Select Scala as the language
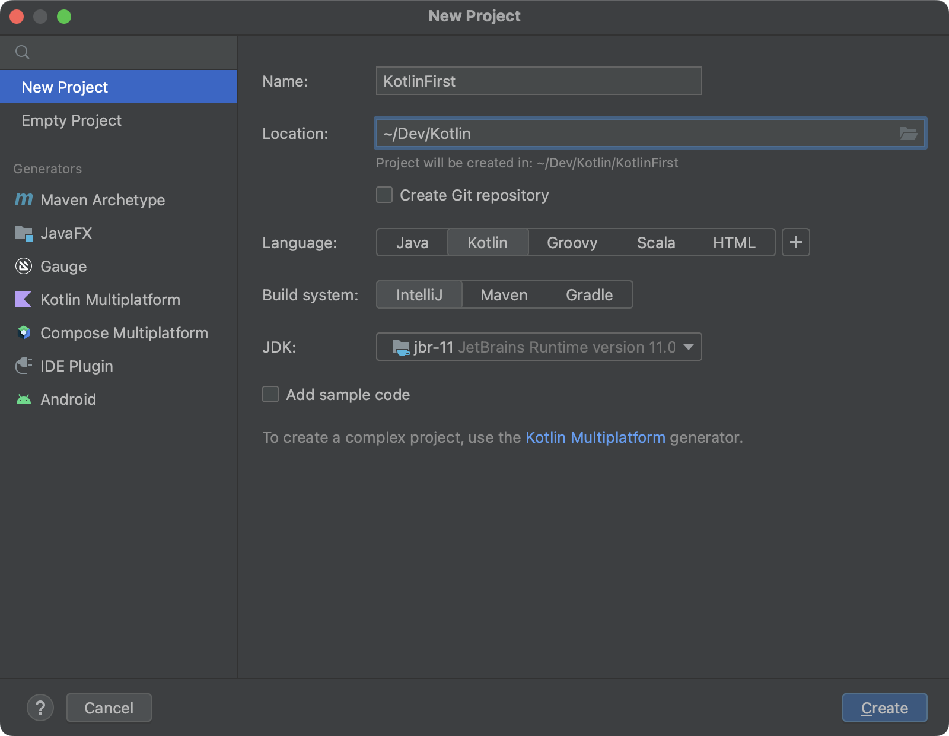The height and width of the screenshot is (736, 949). [656, 242]
